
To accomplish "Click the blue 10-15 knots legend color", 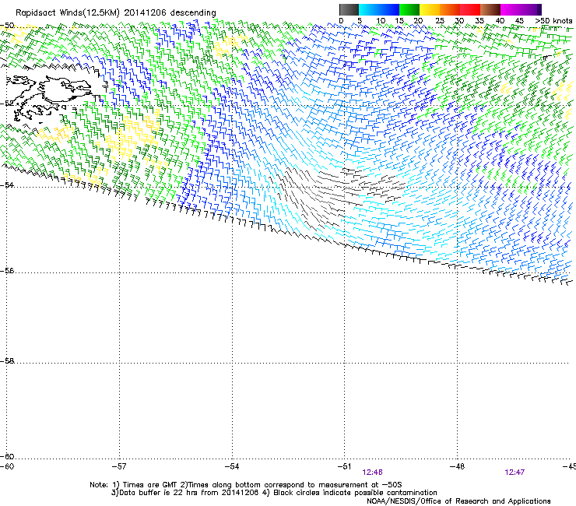I will click(x=389, y=9).
